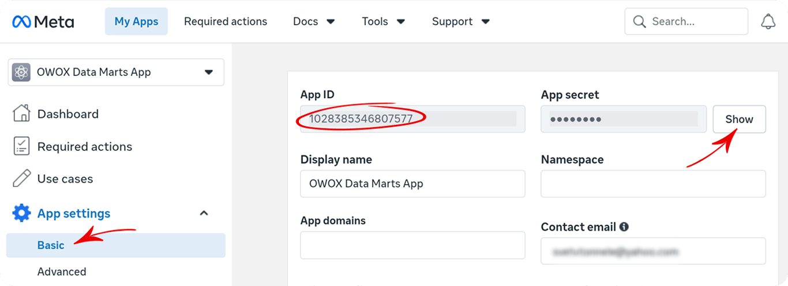Collapse the App settings section chevron
788x286 pixels.
click(204, 213)
